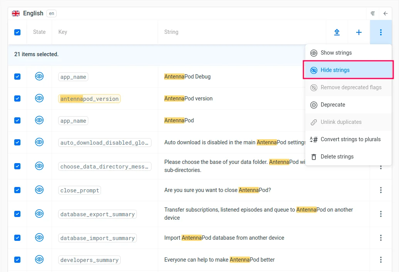
Task: Click the left arrow icon in top bar
Action: coord(386,13)
